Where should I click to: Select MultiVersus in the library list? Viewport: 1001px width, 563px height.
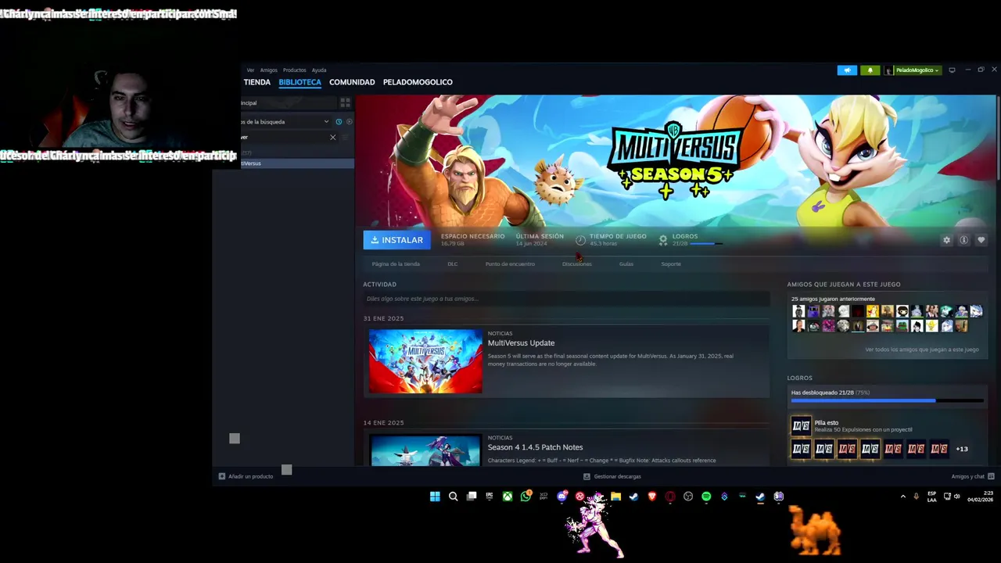click(x=297, y=163)
